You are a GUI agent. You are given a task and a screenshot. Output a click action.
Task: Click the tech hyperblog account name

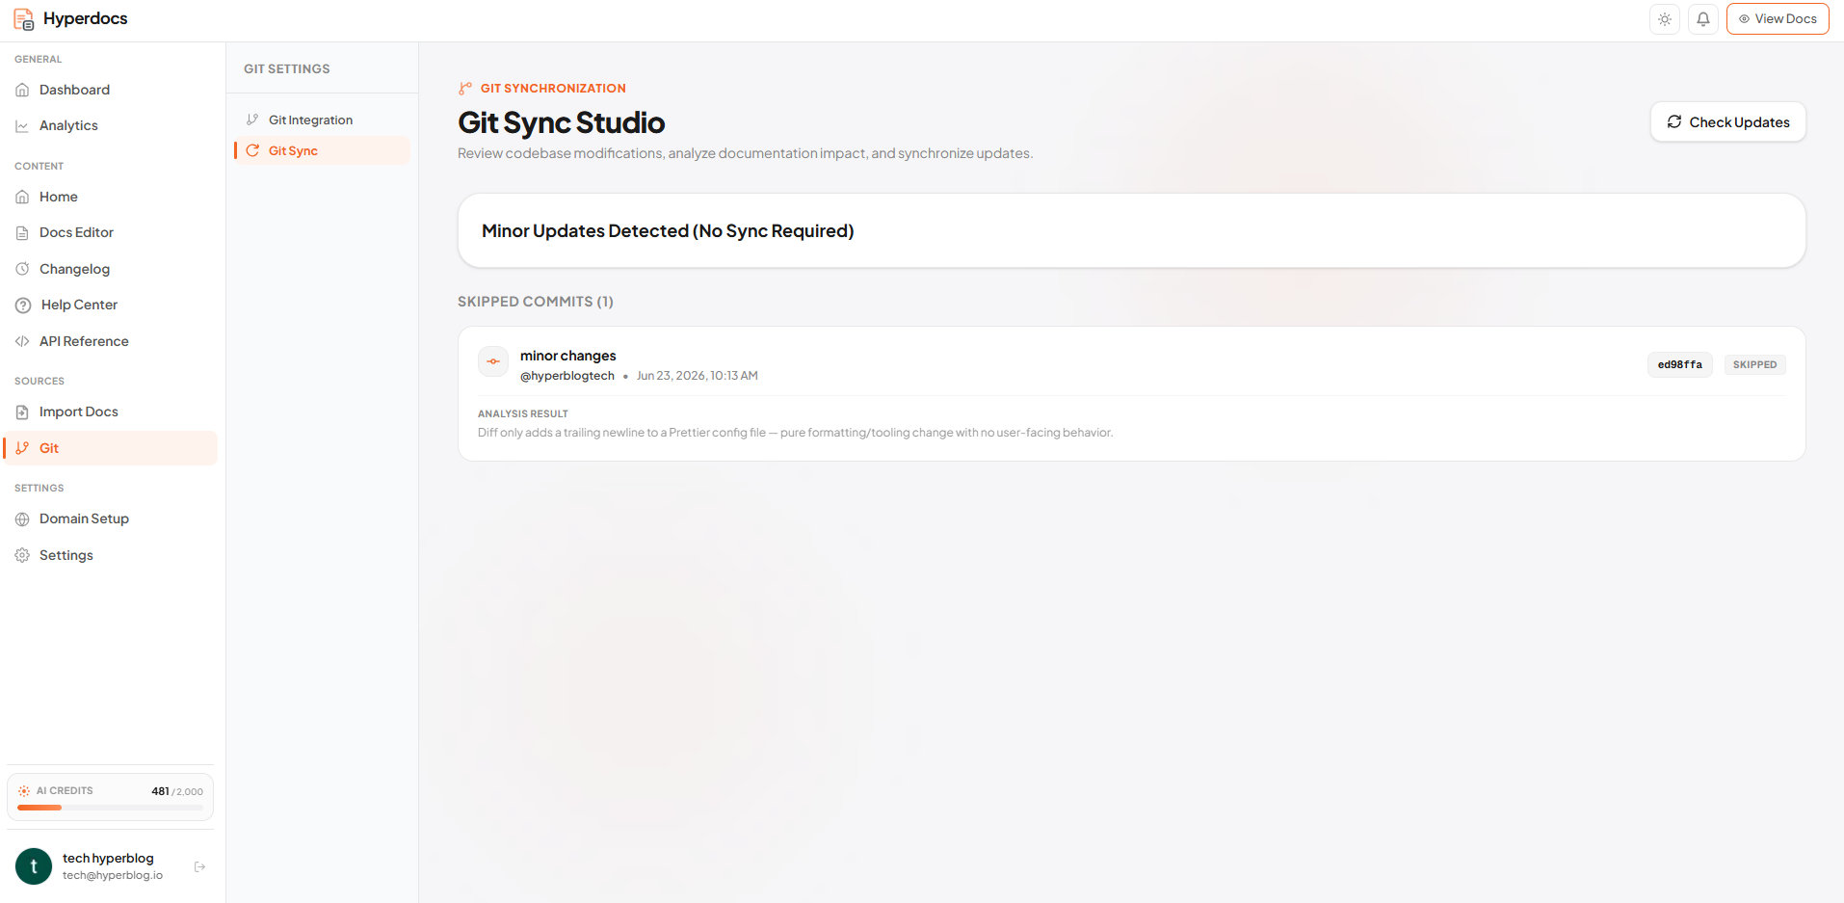tap(108, 858)
